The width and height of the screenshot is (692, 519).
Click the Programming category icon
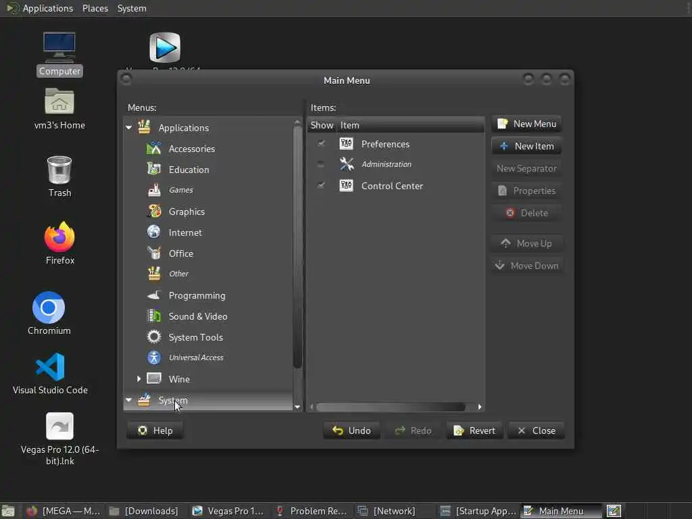(x=154, y=295)
